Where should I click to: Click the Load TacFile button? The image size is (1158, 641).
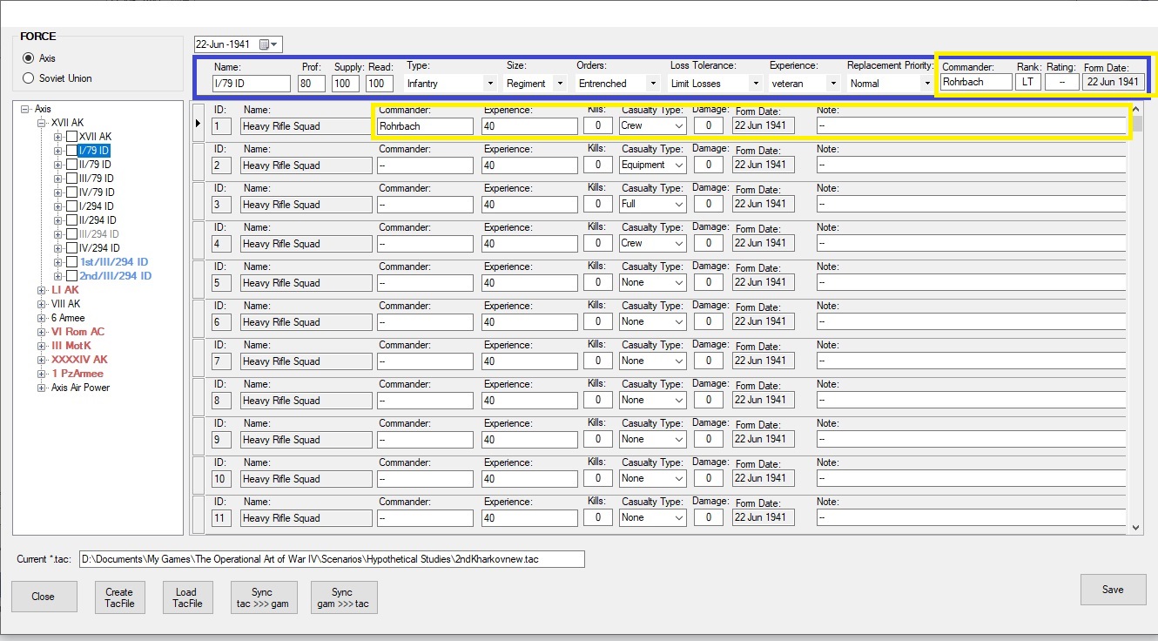tap(187, 597)
